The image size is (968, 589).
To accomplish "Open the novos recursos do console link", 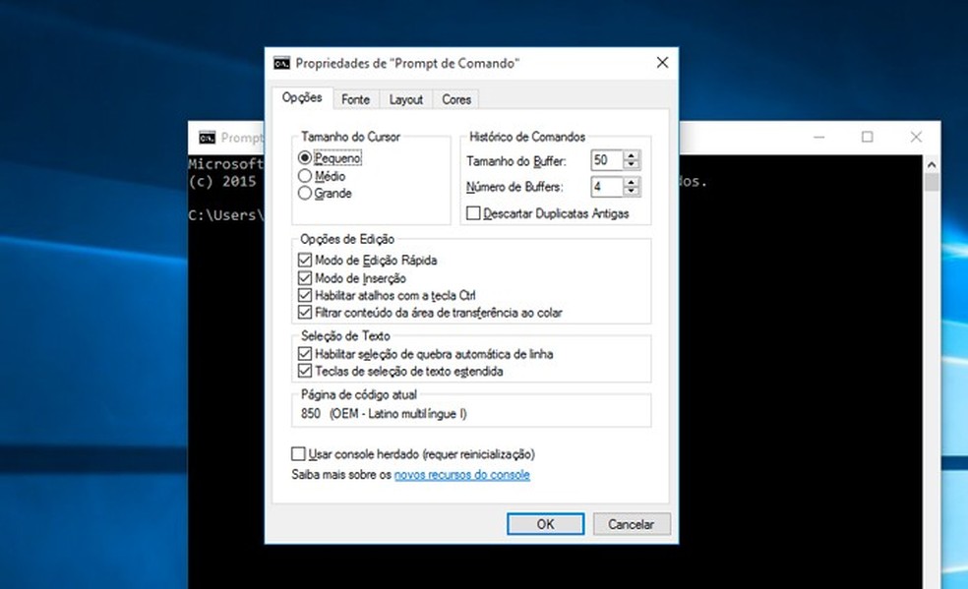I will pos(462,475).
